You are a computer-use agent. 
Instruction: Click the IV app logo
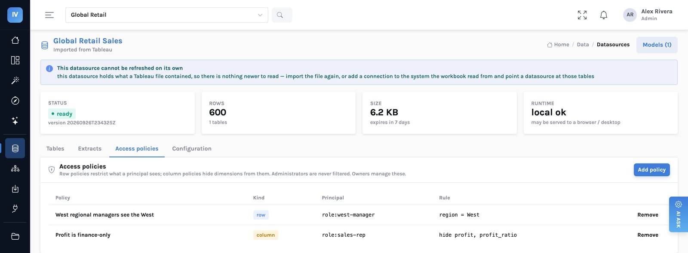[15, 15]
